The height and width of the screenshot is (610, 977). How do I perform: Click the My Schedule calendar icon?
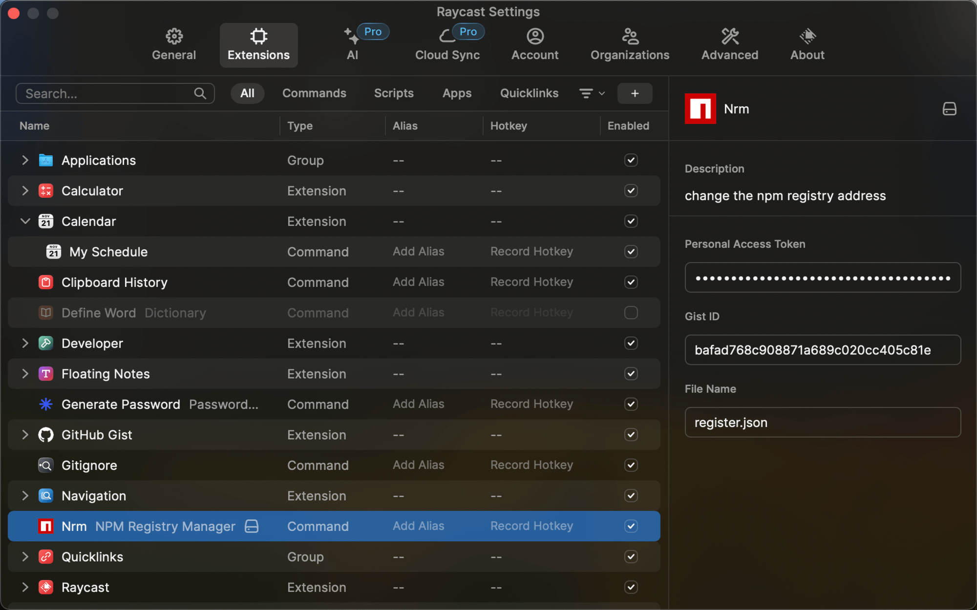click(x=54, y=252)
